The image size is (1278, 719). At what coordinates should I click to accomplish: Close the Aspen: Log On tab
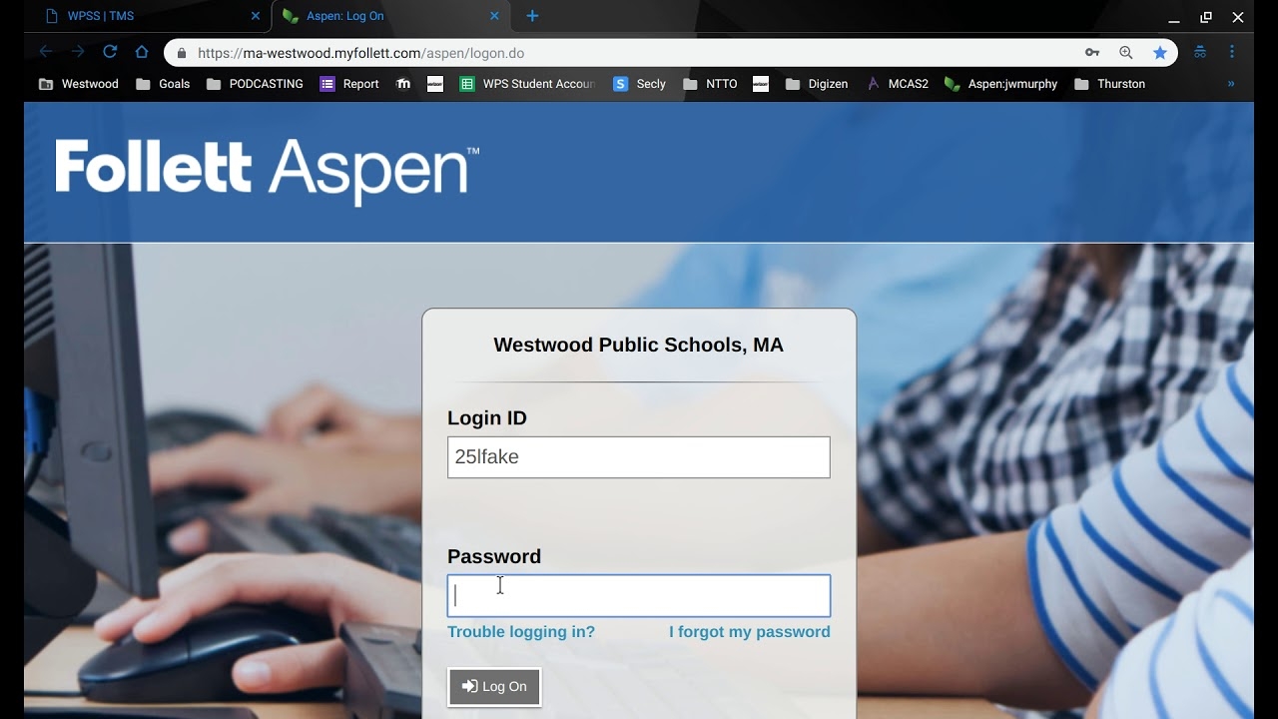pyautogui.click(x=494, y=16)
